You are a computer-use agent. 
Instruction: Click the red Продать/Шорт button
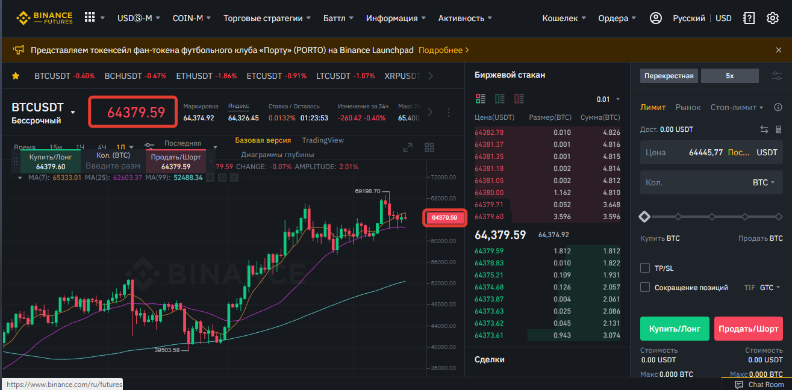[749, 329]
